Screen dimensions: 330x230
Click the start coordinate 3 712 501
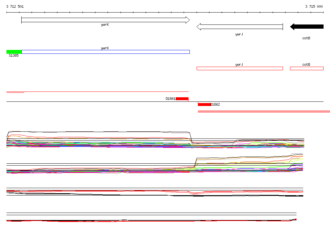pos(15,6)
